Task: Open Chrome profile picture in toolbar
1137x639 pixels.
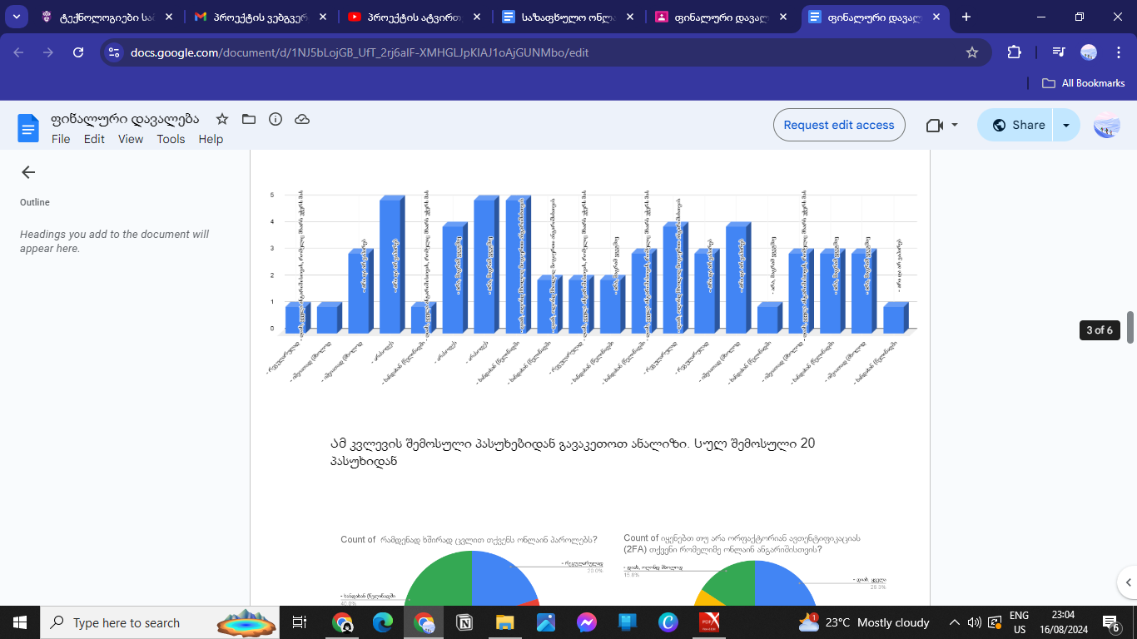Action: coord(1089,52)
